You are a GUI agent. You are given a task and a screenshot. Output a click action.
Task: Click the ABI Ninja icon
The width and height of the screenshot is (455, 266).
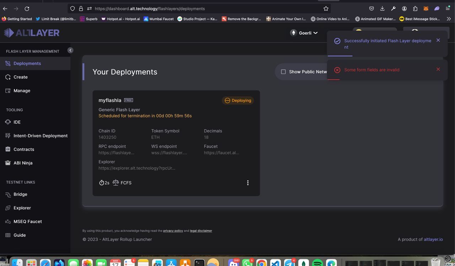tap(8, 163)
